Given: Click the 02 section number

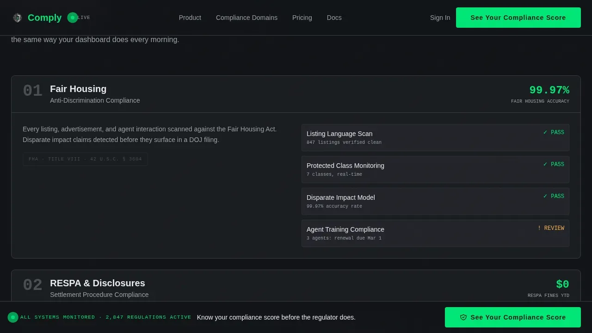Looking at the screenshot, I should tap(32, 285).
